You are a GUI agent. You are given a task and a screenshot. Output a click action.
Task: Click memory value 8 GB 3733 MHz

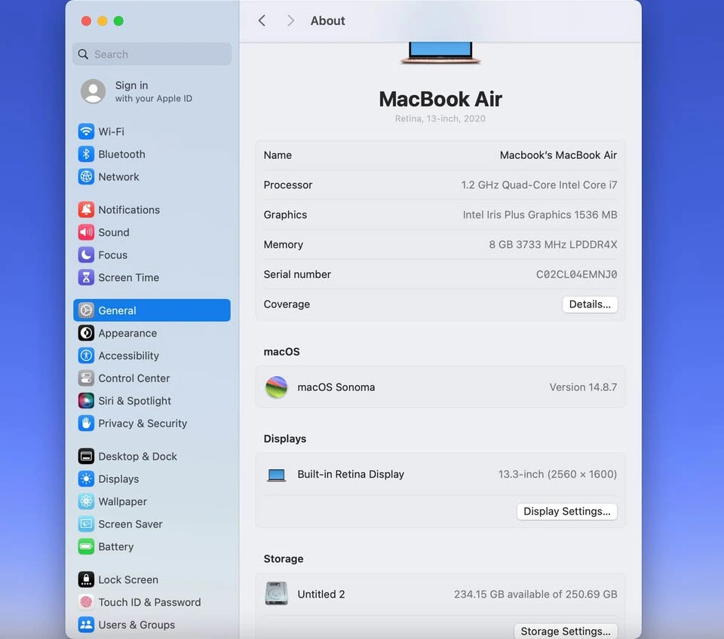coord(553,245)
